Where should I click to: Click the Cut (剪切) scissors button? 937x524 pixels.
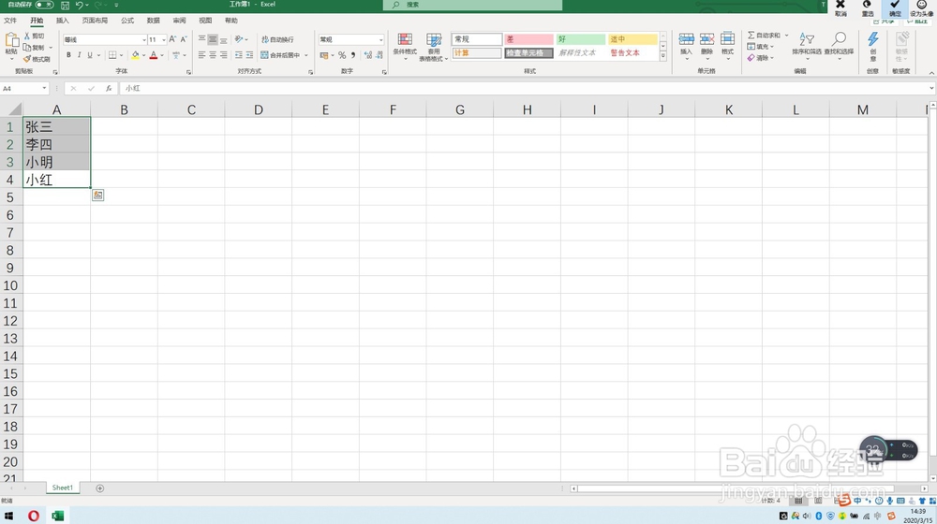(x=34, y=36)
